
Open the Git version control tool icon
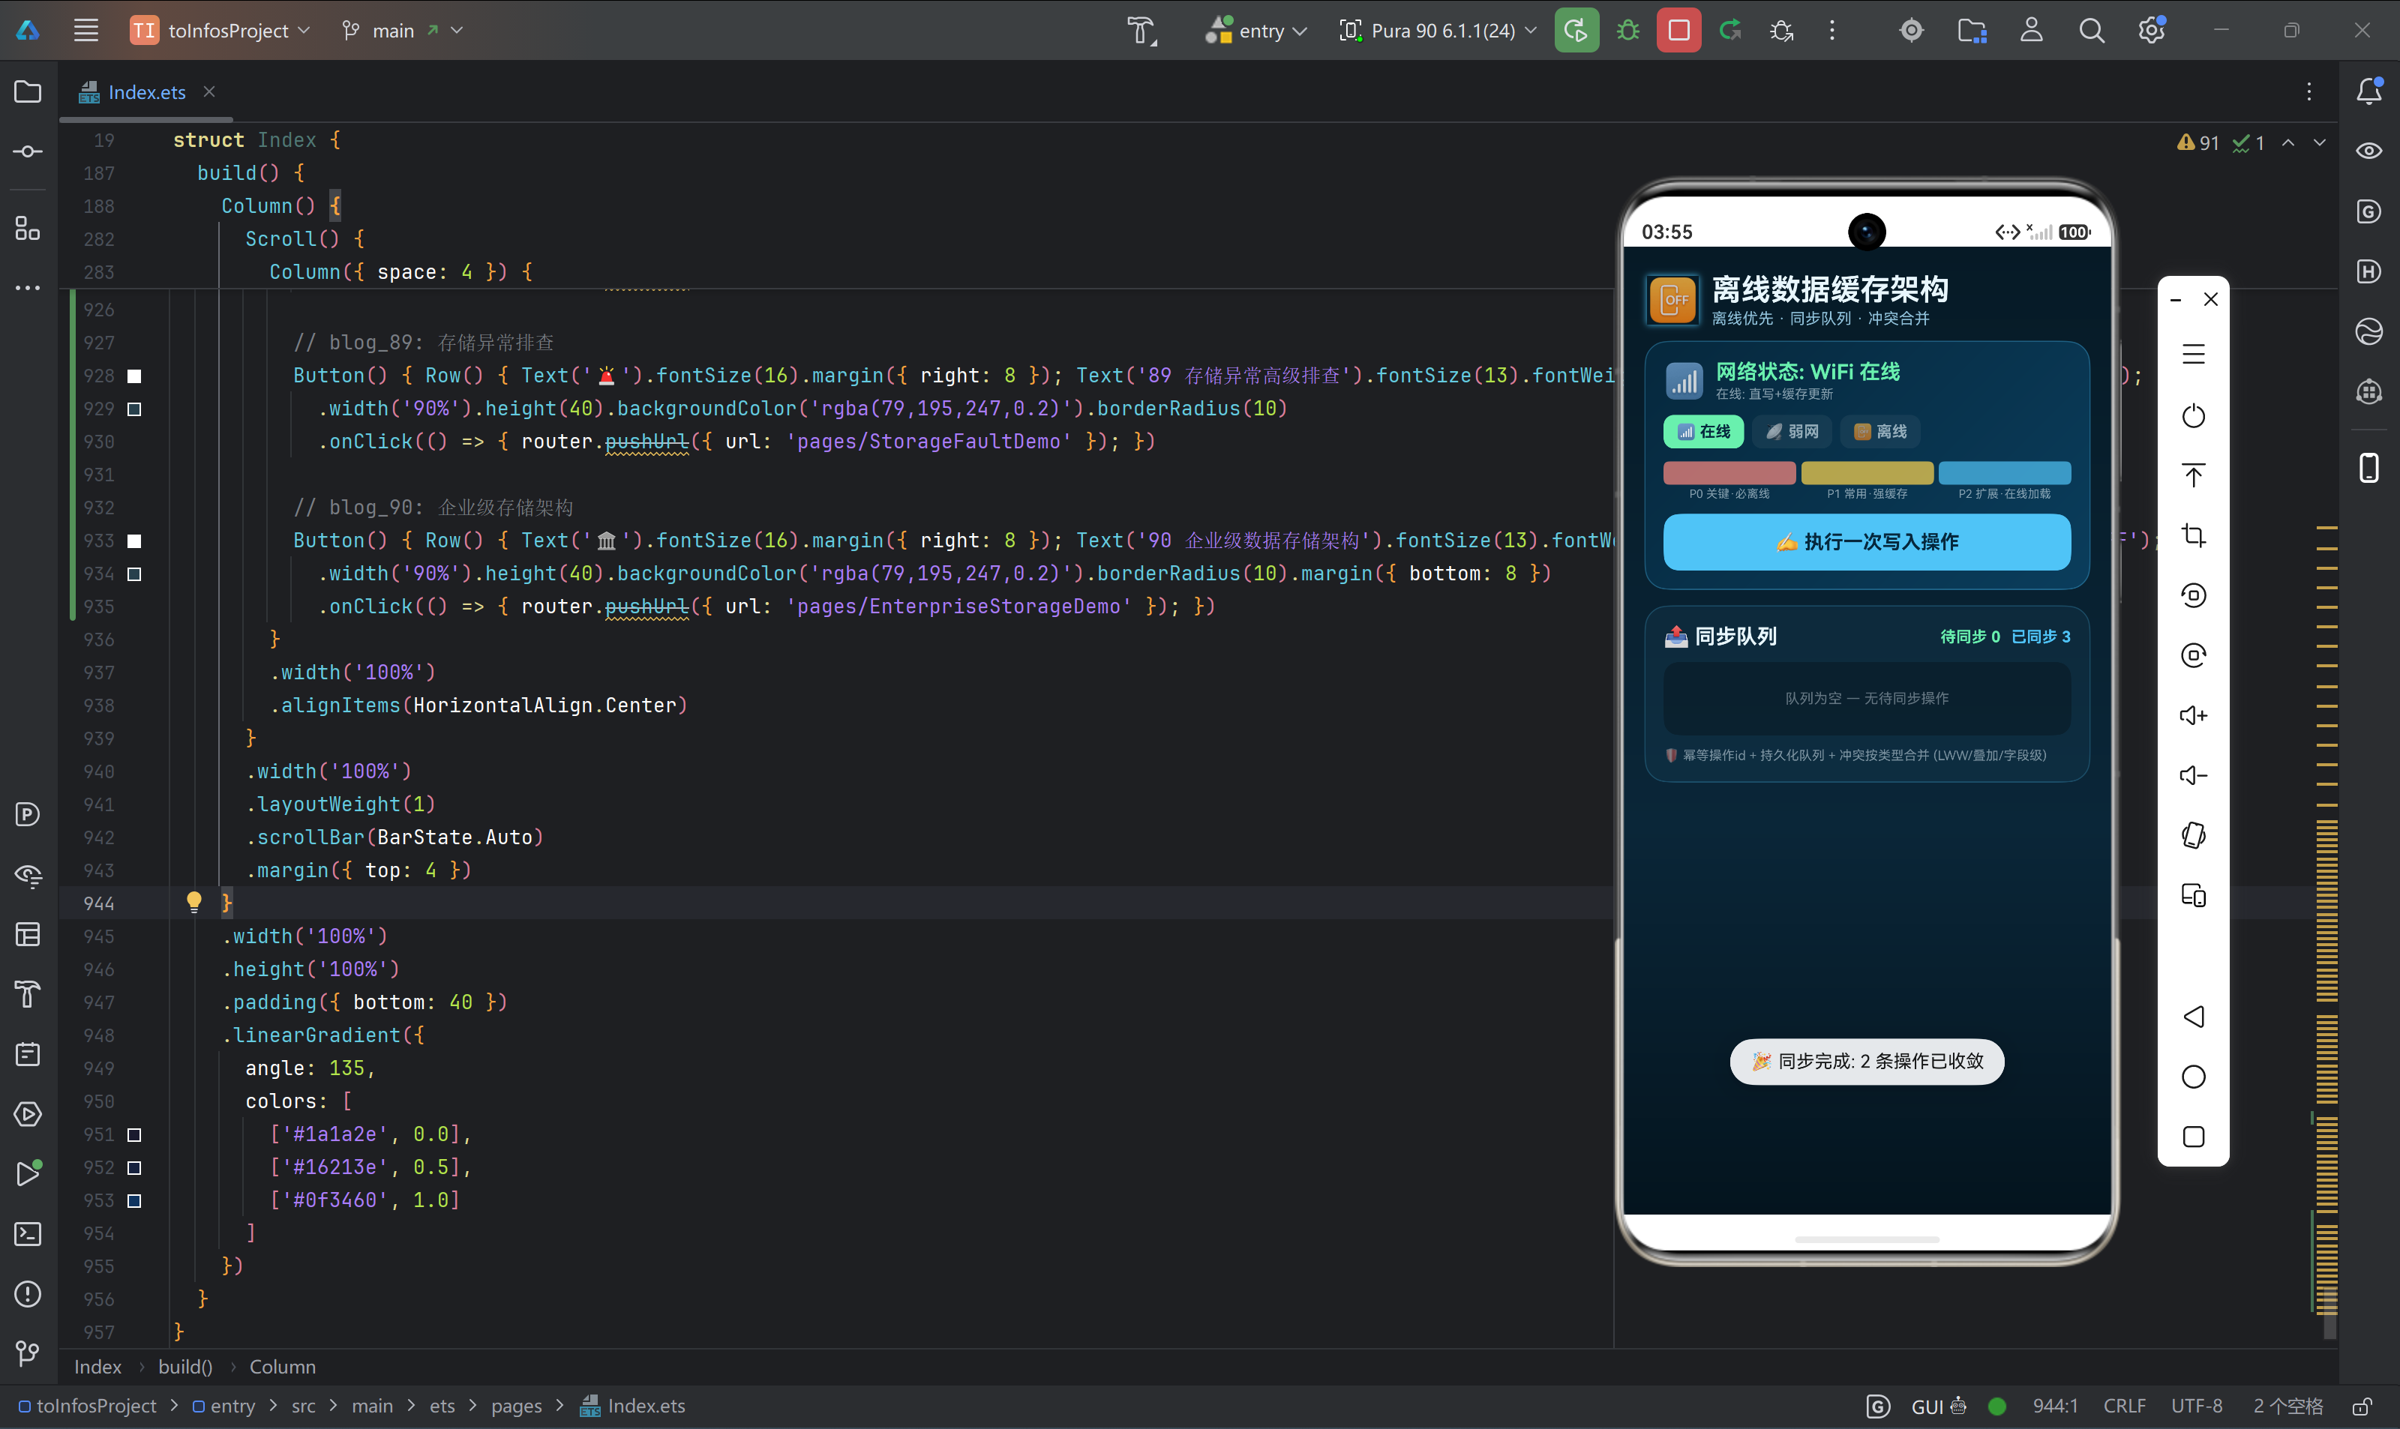(28, 1353)
